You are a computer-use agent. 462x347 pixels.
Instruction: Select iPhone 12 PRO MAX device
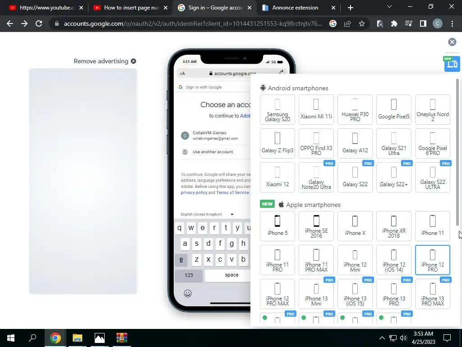[277, 294]
